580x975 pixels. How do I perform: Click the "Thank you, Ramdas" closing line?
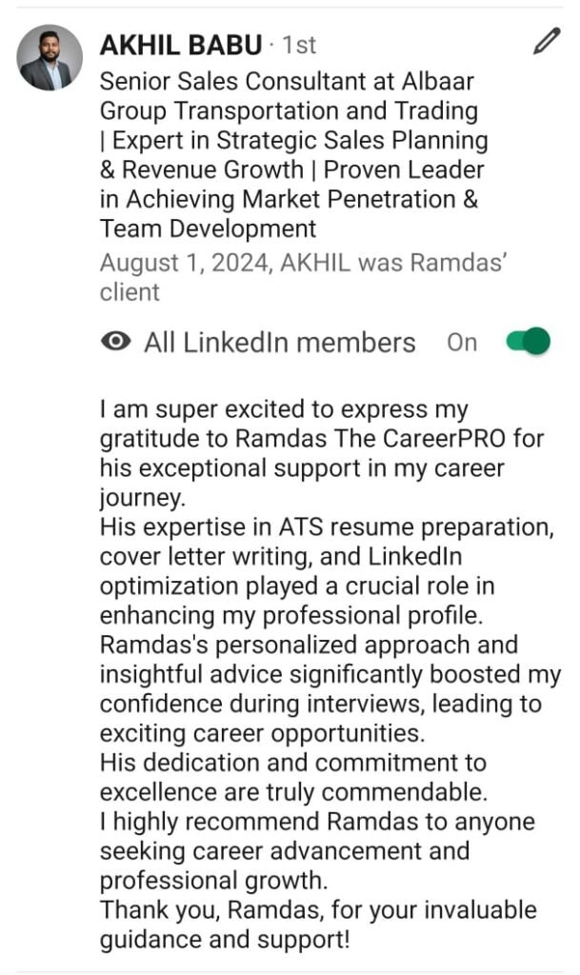[x=317, y=909]
